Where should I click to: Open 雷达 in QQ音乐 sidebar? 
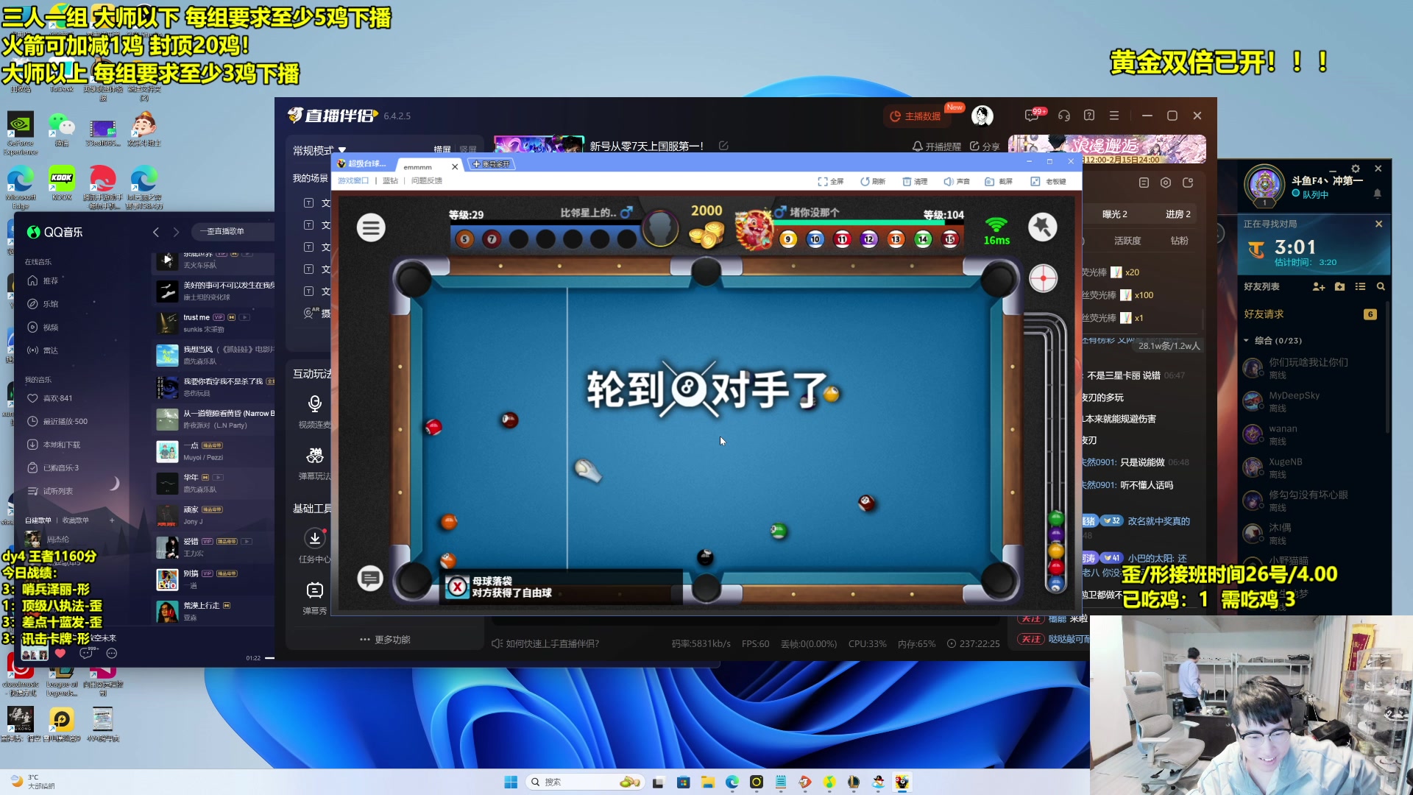tap(43, 350)
